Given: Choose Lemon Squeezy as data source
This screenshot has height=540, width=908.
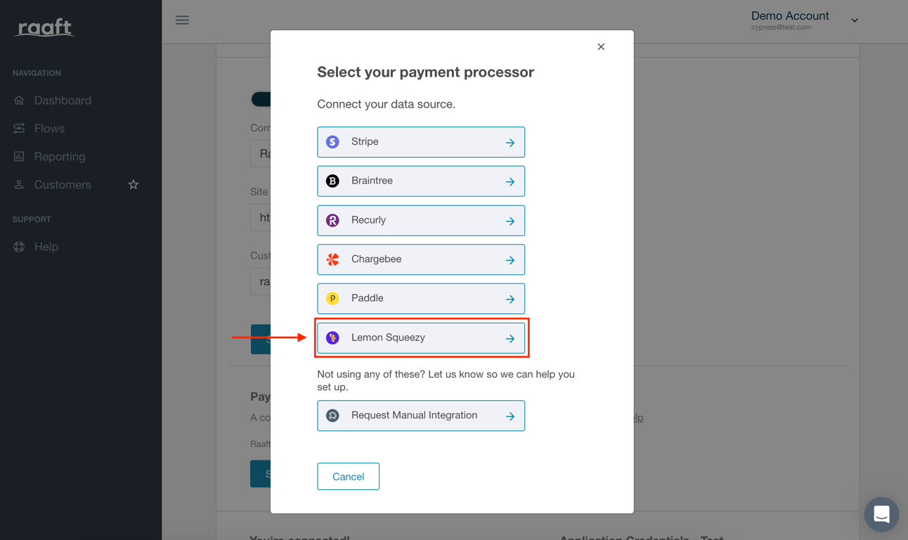Looking at the screenshot, I should click(421, 338).
